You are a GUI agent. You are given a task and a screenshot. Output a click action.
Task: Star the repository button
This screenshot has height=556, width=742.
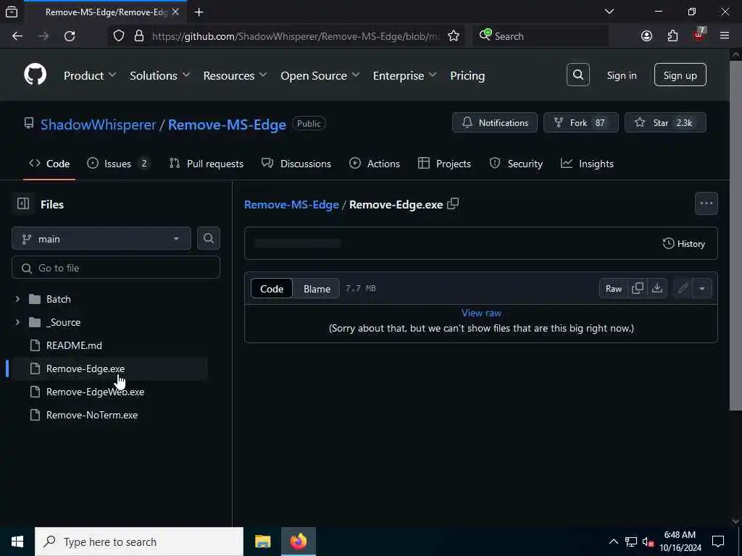point(665,122)
